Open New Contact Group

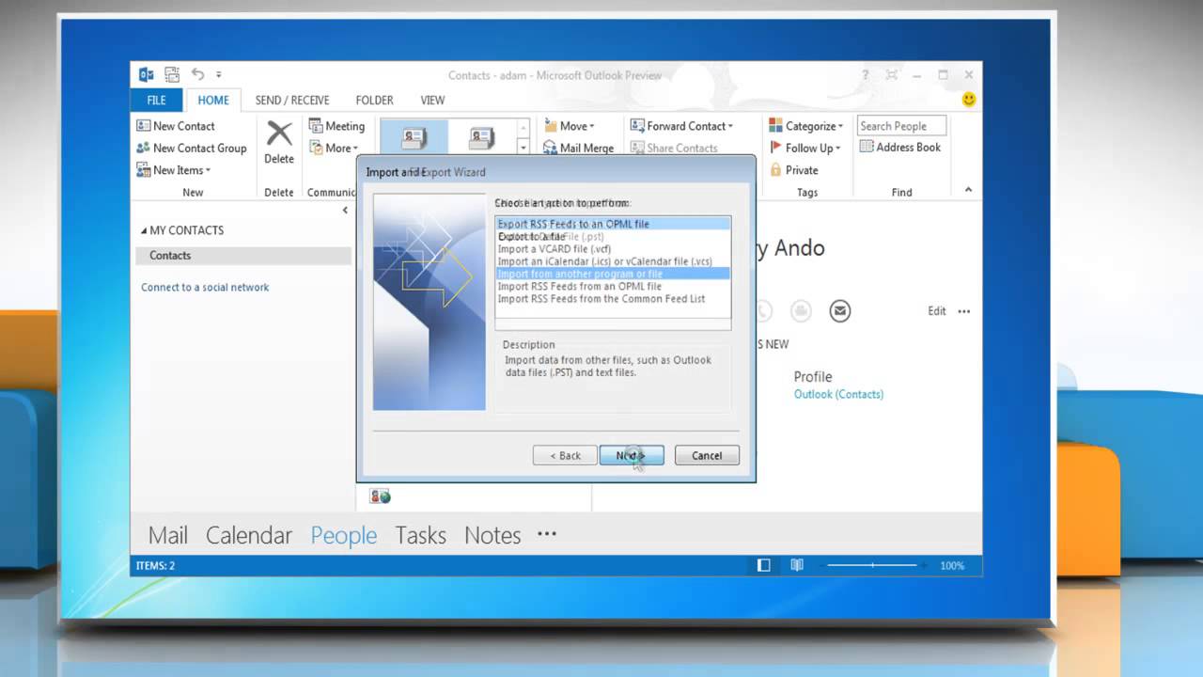tap(192, 148)
